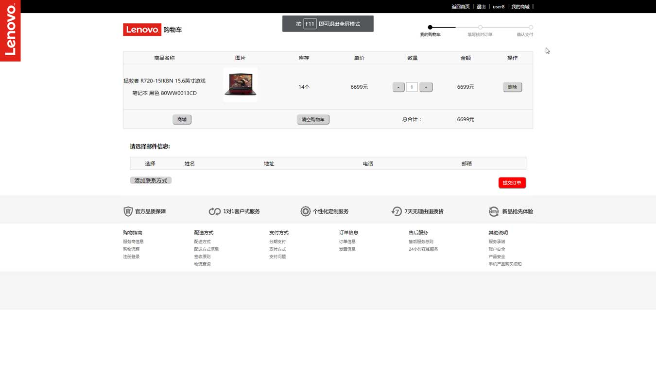Click the 7天无理由退换货 return icon
Viewport: 656px width, 368px height.
click(397, 211)
